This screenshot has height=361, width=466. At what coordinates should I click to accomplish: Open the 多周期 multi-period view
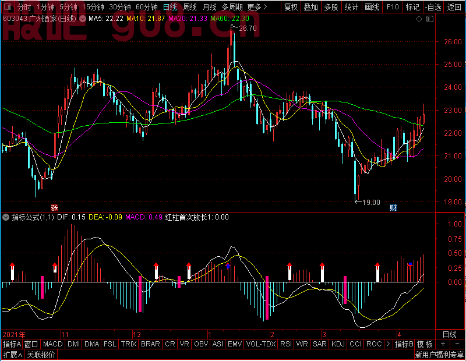coord(232,7)
